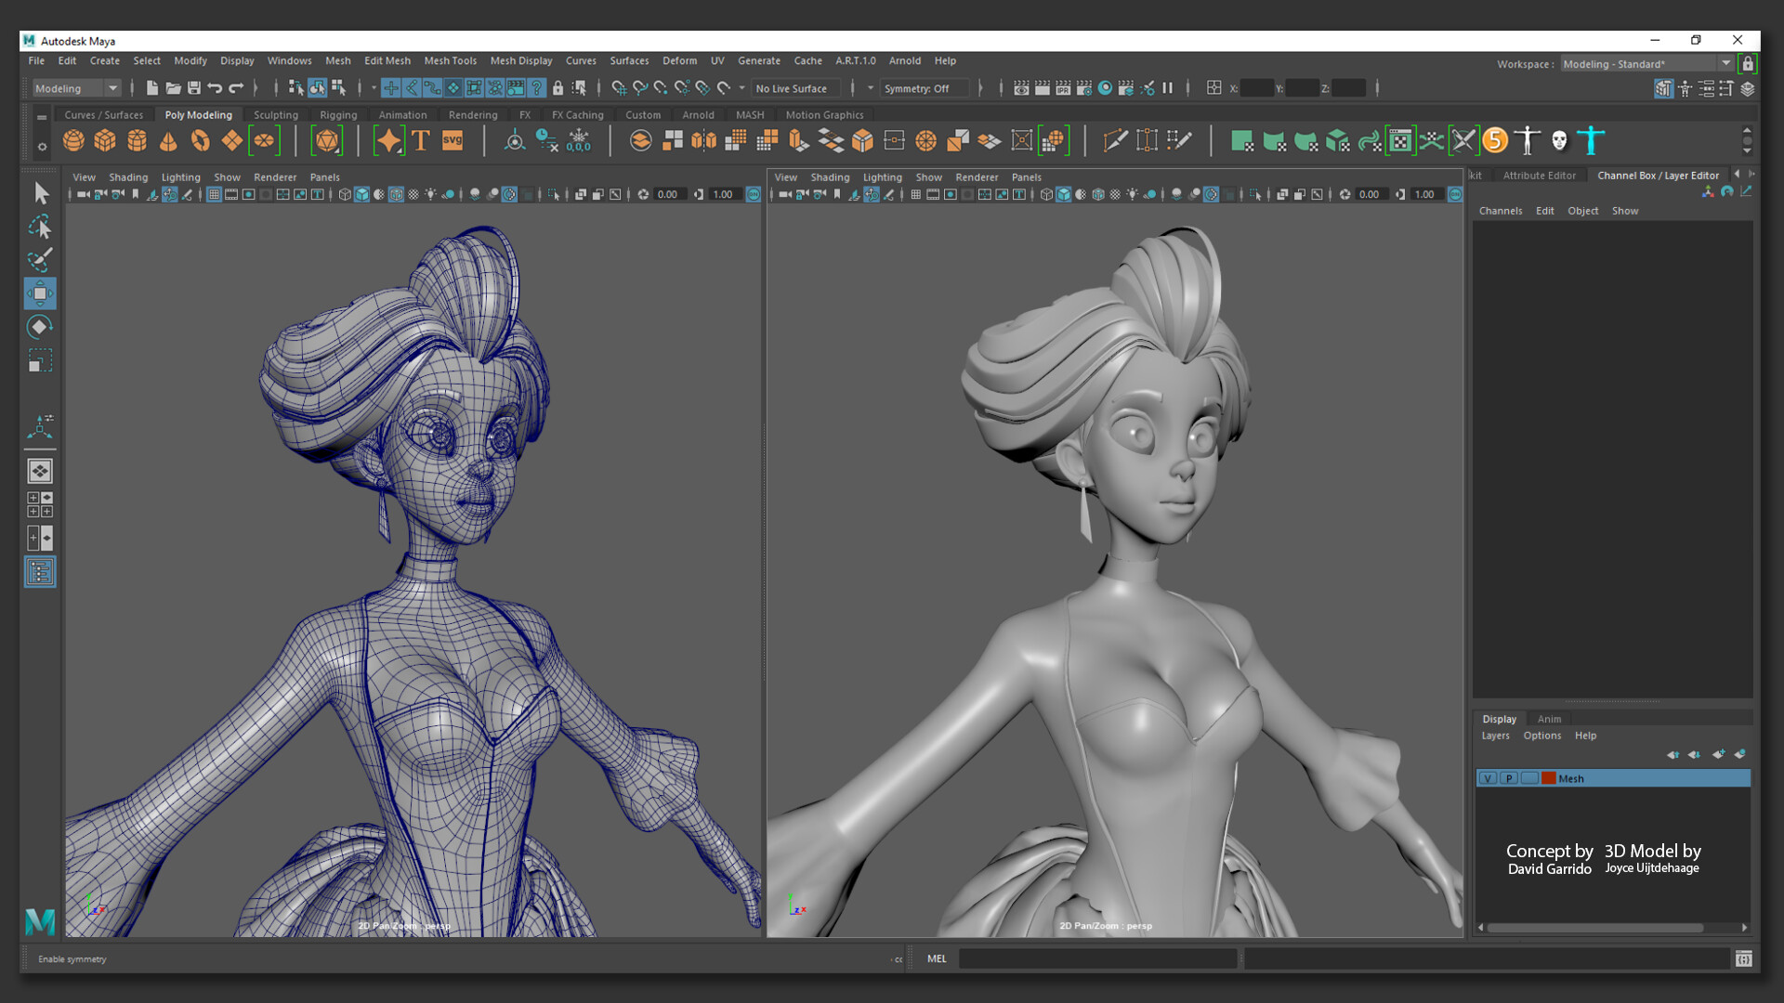Create a new empty display layer
Viewport: 1784px width, 1003px height.
[1718, 754]
